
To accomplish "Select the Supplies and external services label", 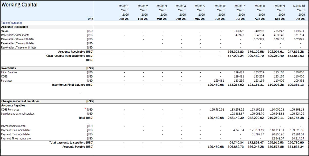I will point(18,114).
